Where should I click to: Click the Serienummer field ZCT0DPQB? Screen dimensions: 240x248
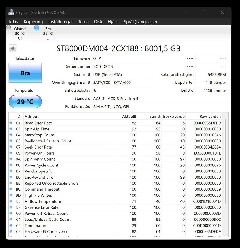point(122,66)
